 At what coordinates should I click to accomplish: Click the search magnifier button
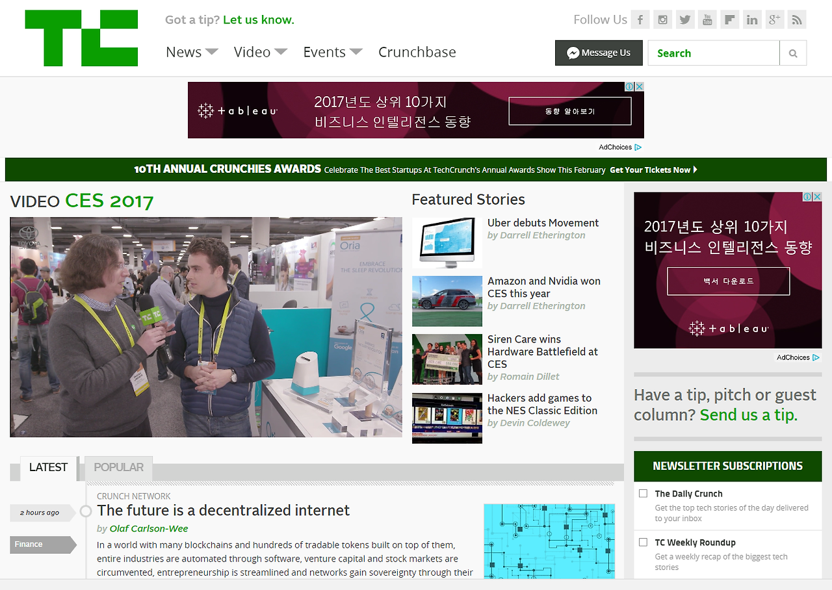click(x=793, y=53)
